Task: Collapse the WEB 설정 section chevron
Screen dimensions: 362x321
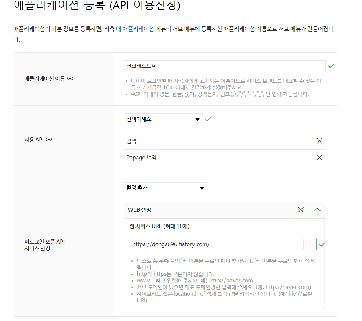Action: point(318,210)
